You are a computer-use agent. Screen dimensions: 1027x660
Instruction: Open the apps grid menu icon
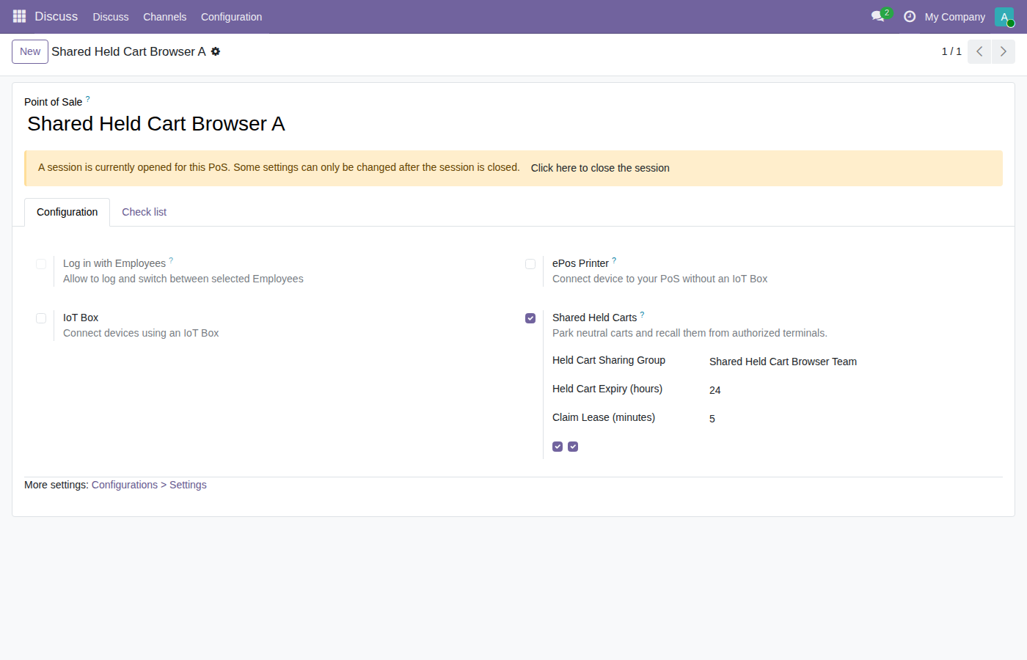point(19,16)
